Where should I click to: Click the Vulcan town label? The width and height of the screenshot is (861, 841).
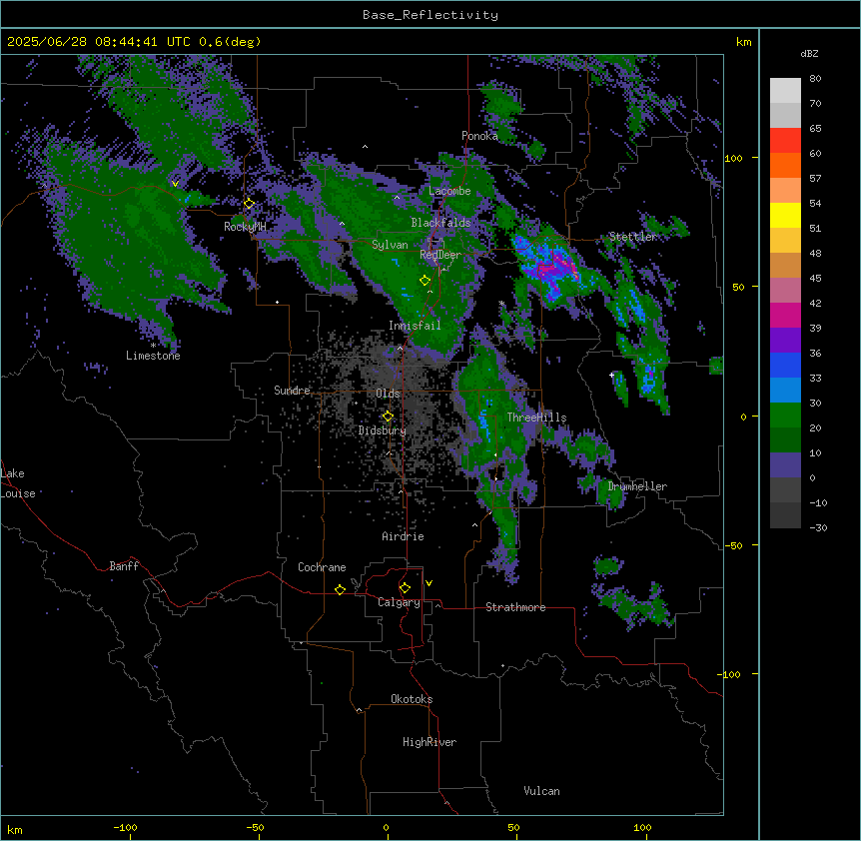[542, 791]
